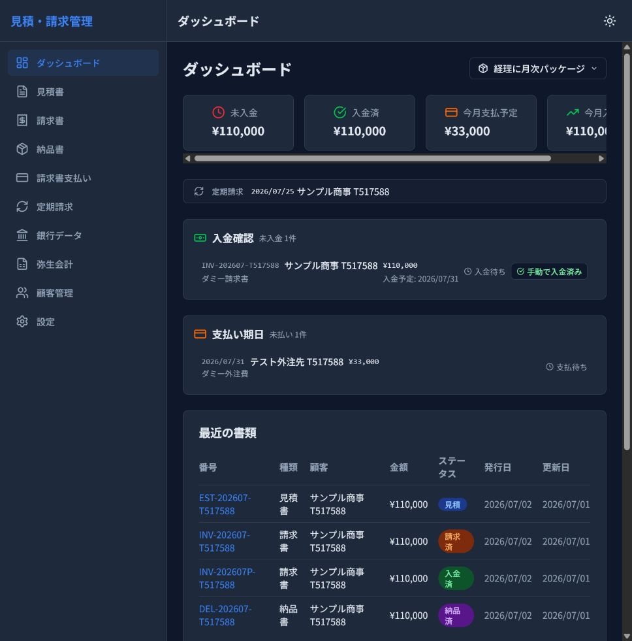
Task: Click the 納品書 box icon
Action: [22, 149]
